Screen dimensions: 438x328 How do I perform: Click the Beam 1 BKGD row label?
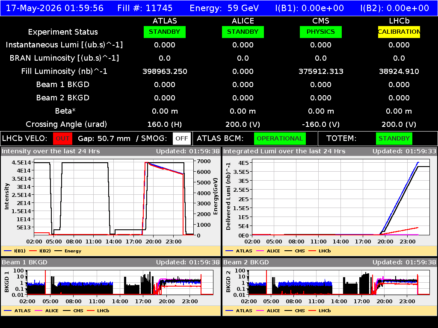click(63, 85)
